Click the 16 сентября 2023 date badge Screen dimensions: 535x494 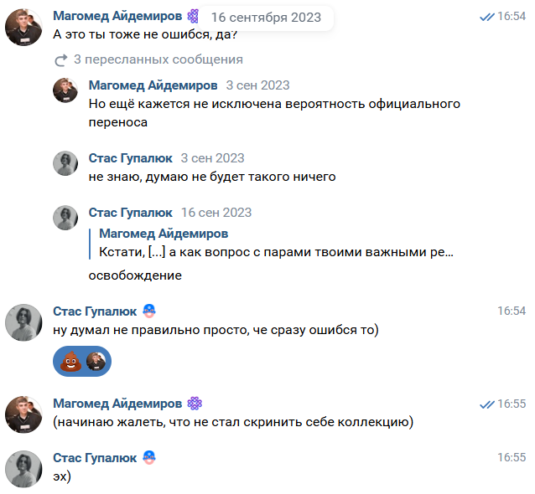pyautogui.click(x=266, y=18)
